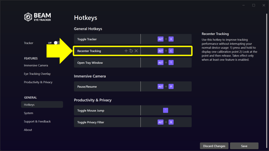Click the reset arrow icon for Recenter Tracking
This screenshot has height=151, width=269.
tap(131, 51)
